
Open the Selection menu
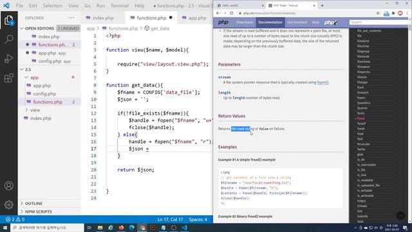(x=53, y=6)
